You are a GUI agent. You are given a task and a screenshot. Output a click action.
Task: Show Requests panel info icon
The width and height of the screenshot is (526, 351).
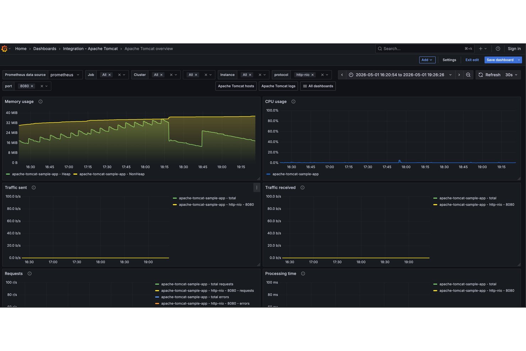29,274
